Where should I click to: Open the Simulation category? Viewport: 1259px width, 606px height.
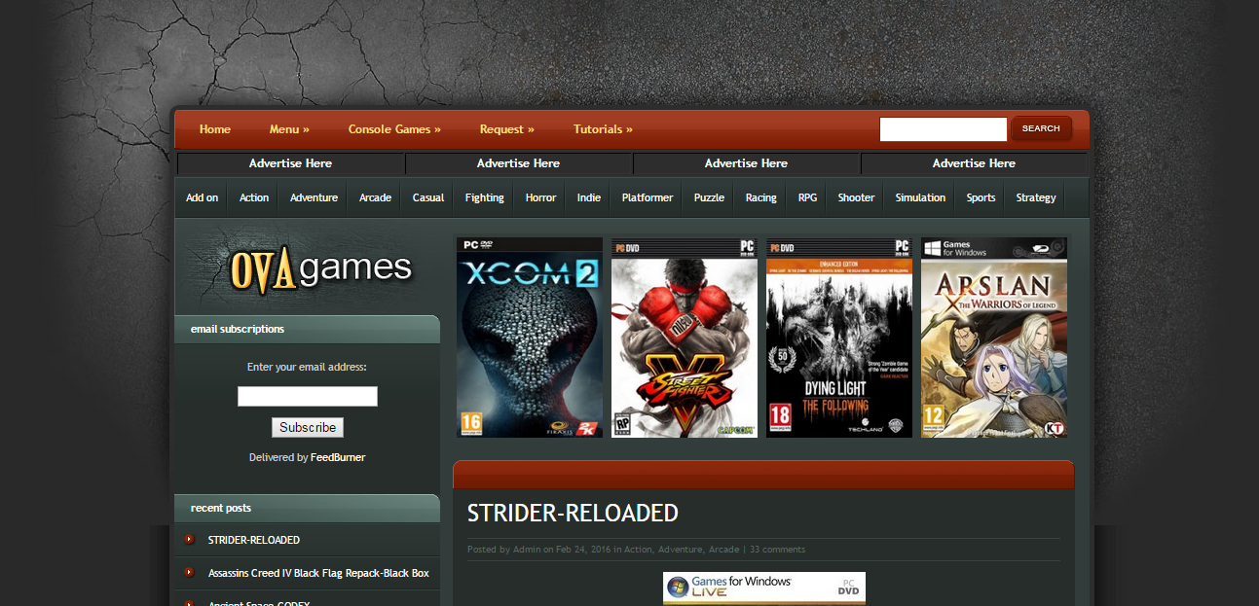click(x=920, y=197)
